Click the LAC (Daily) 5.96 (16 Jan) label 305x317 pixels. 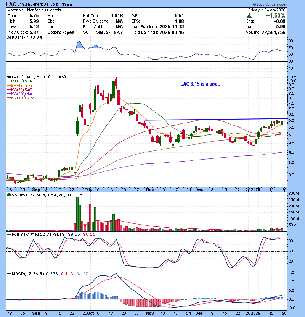[39, 77]
